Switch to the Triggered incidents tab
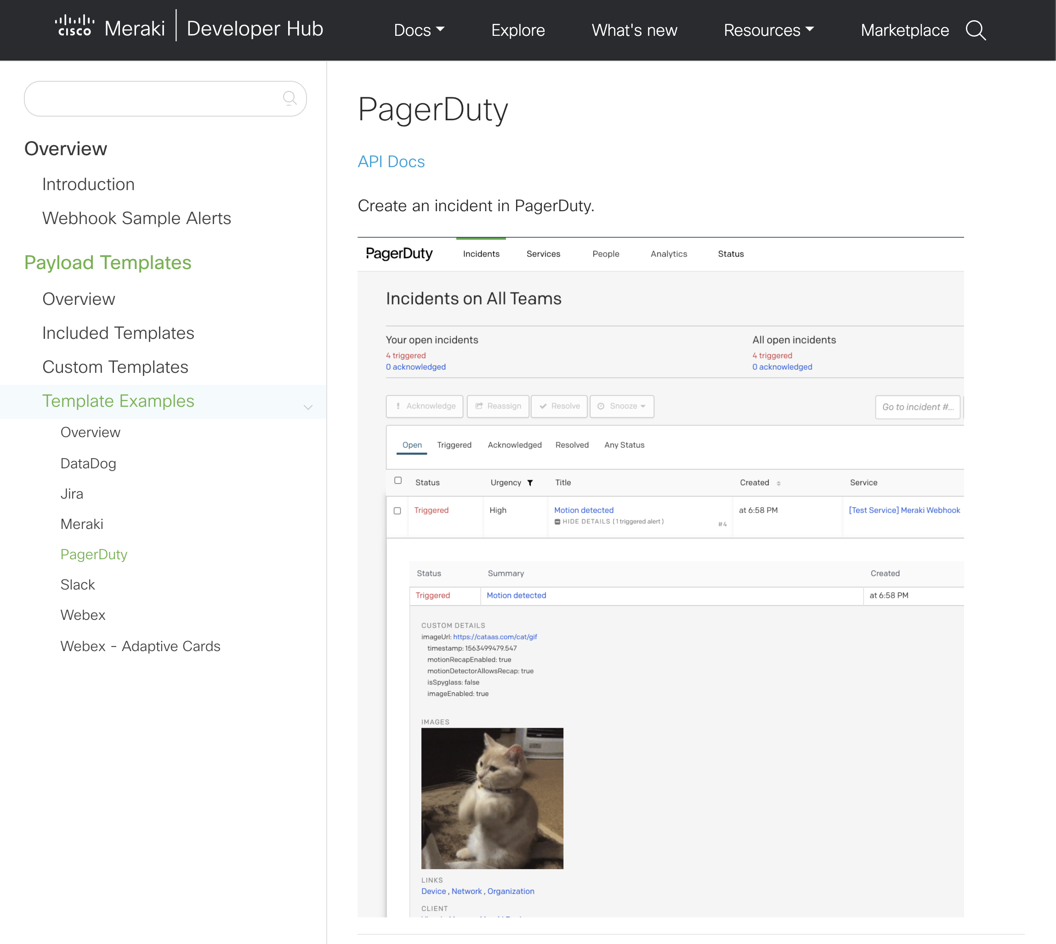 (454, 444)
